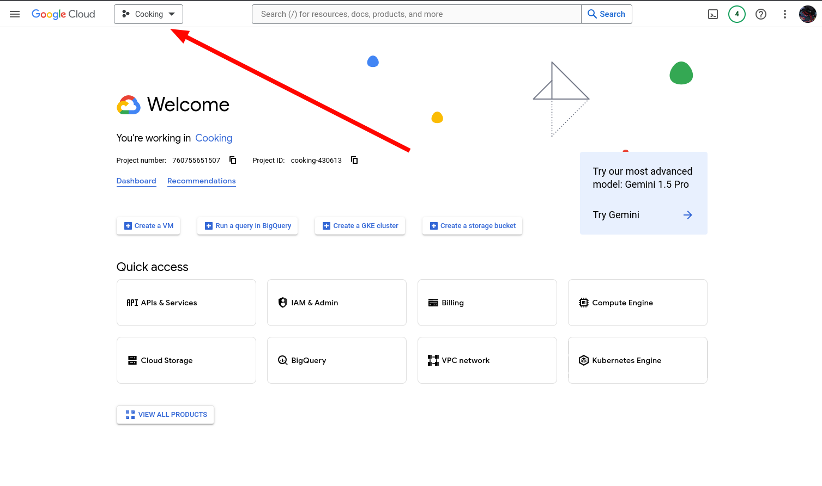This screenshot has height=486, width=822.
Task: Open the three-dot settings menu
Action: pyautogui.click(x=785, y=14)
